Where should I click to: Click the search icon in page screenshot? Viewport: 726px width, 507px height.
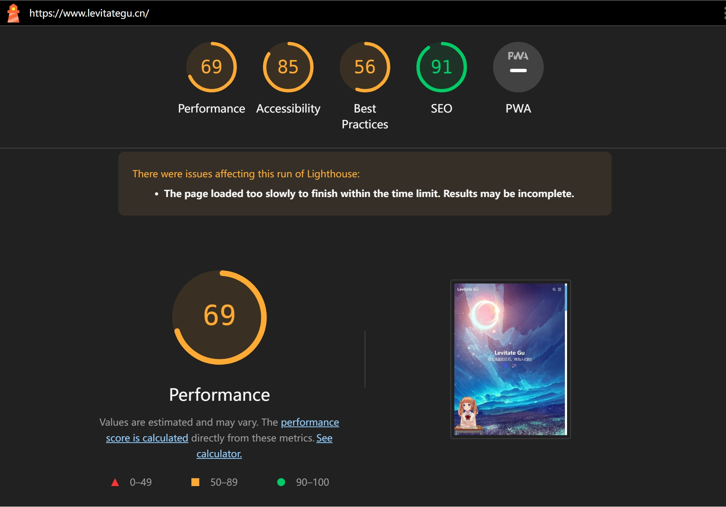(x=554, y=289)
